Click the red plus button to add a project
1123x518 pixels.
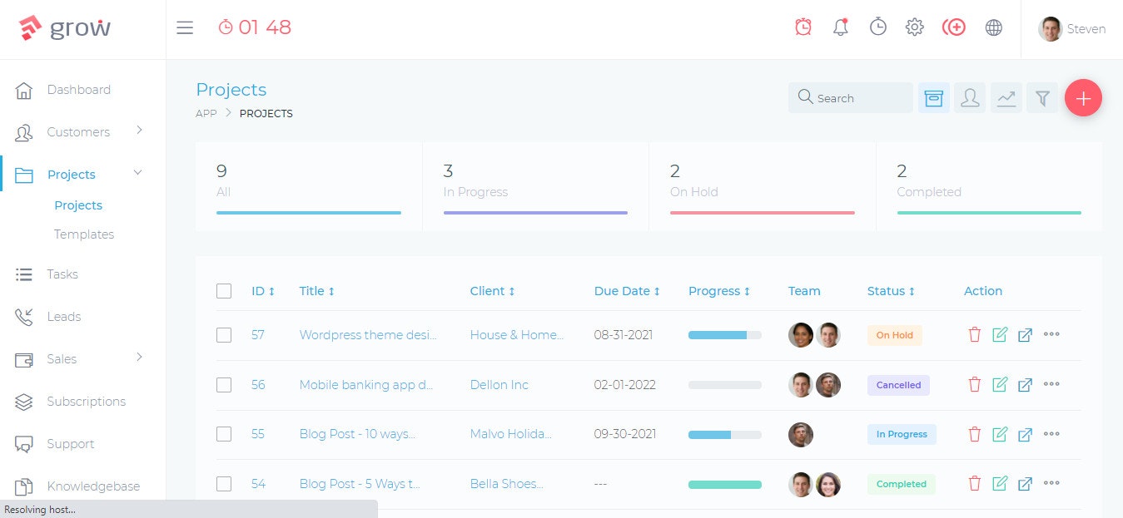point(1083,97)
